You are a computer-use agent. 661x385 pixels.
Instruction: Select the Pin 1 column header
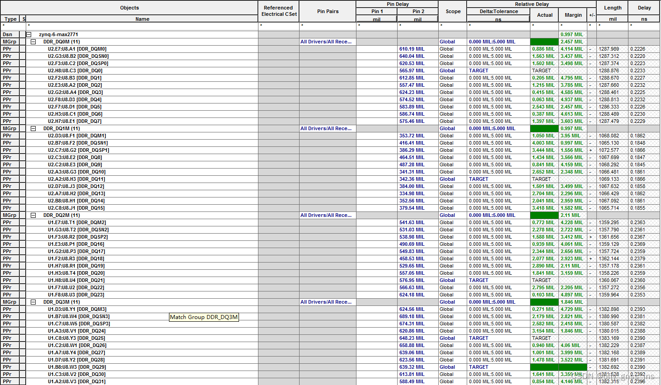(377, 11)
